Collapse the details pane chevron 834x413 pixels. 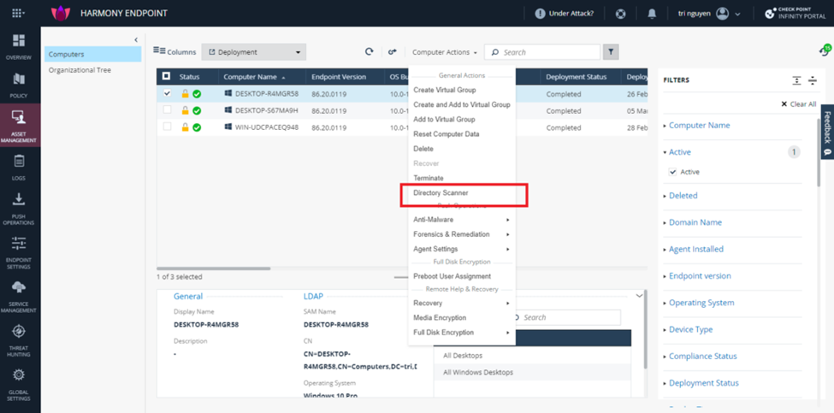639,296
